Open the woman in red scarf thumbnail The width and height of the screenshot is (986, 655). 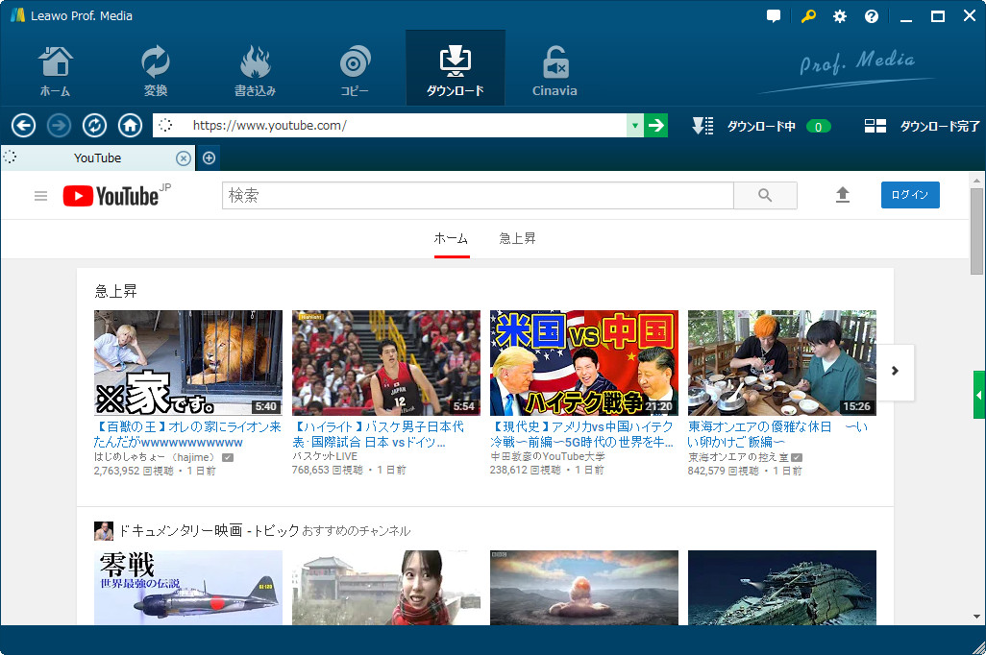[x=386, y=588]
